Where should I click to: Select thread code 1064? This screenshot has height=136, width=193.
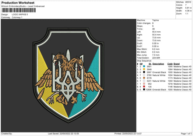click(170, 69)
